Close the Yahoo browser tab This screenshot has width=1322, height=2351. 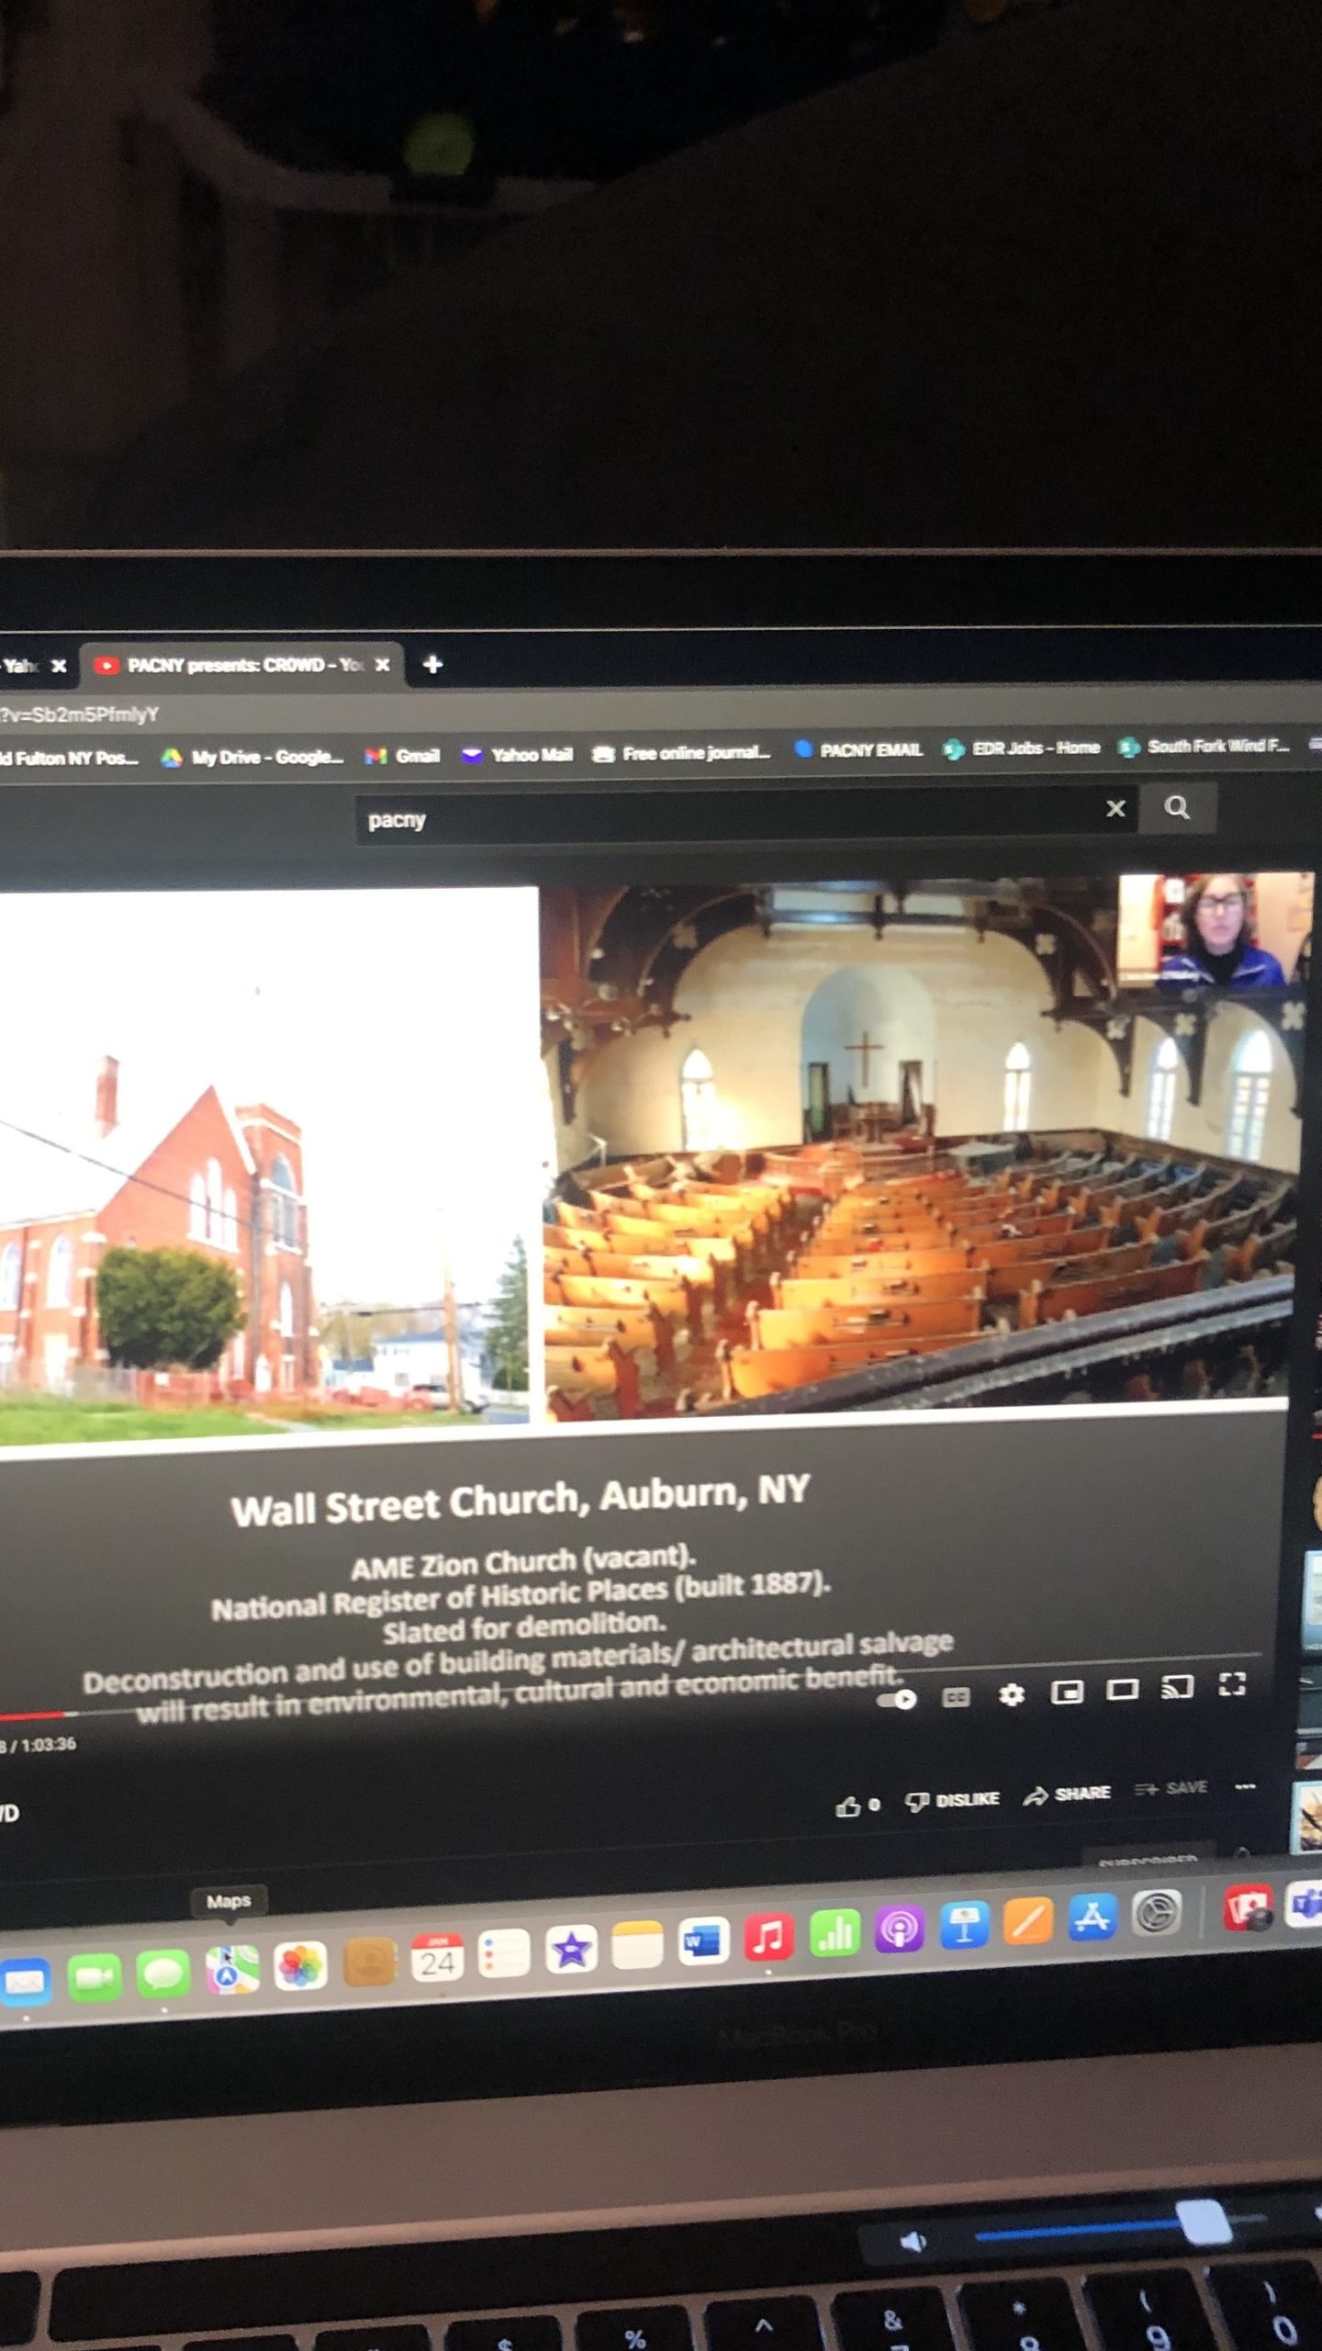pyautogui.click(x=59, y=666)
